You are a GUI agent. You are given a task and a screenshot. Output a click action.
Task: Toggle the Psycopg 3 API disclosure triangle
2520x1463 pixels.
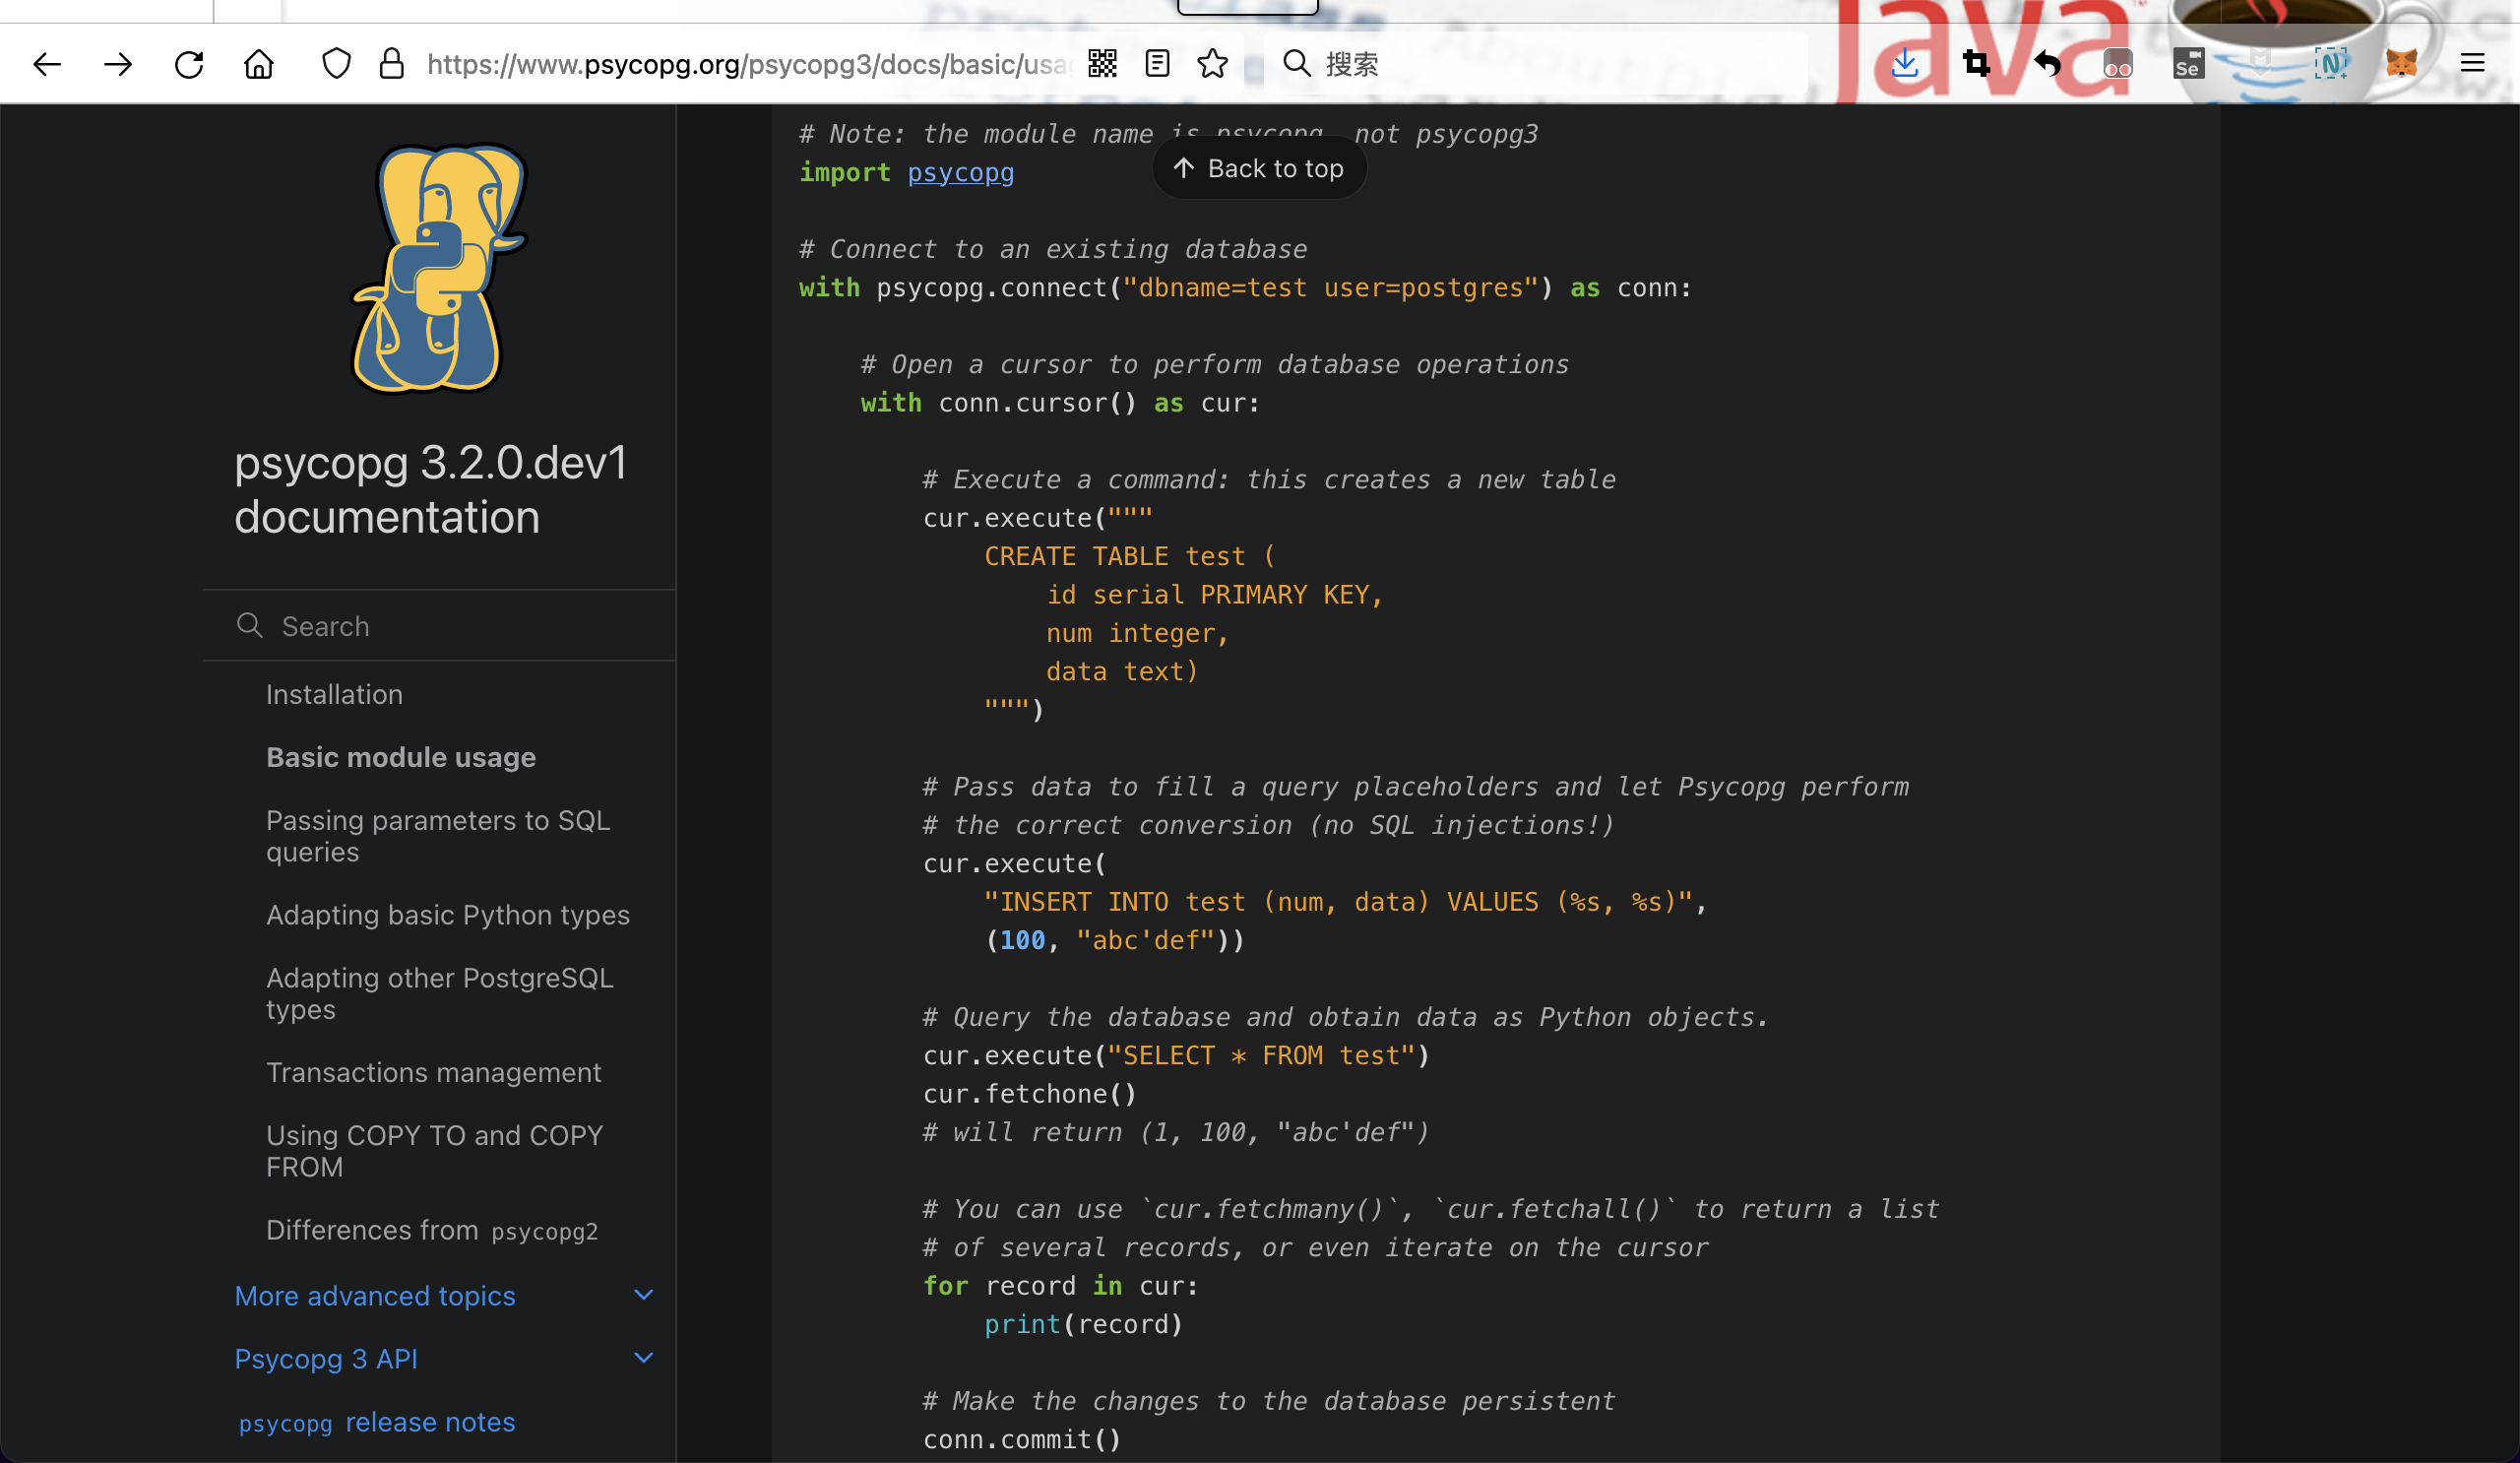(641, 1359)
